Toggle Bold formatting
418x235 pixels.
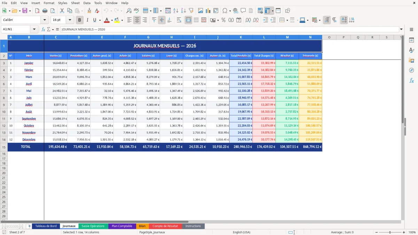click(80, 20)
